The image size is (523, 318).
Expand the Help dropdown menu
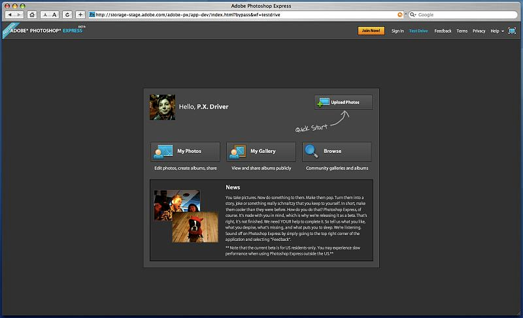point(497,31)
